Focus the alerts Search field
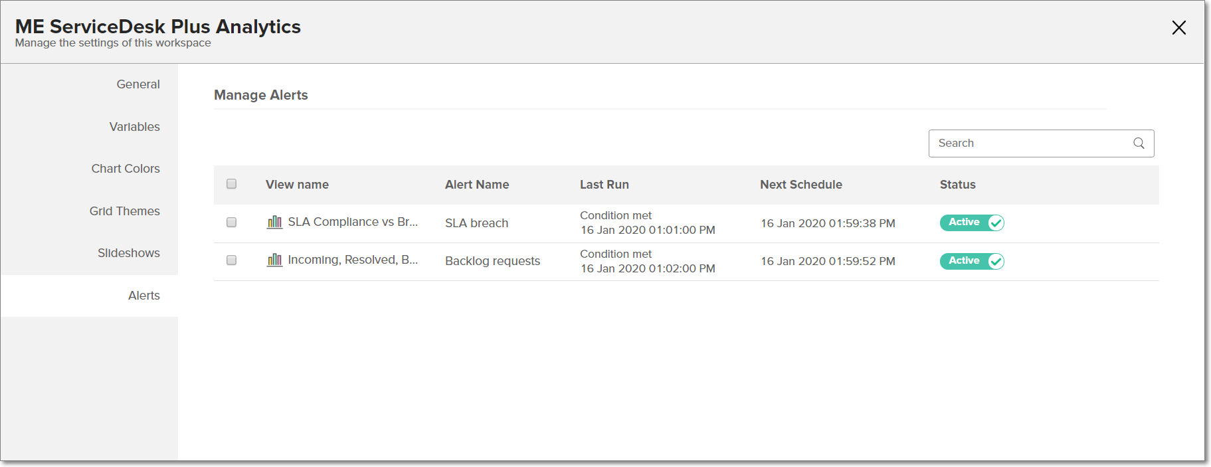This screenshot has height=467, width=1211. point(1031,143)
